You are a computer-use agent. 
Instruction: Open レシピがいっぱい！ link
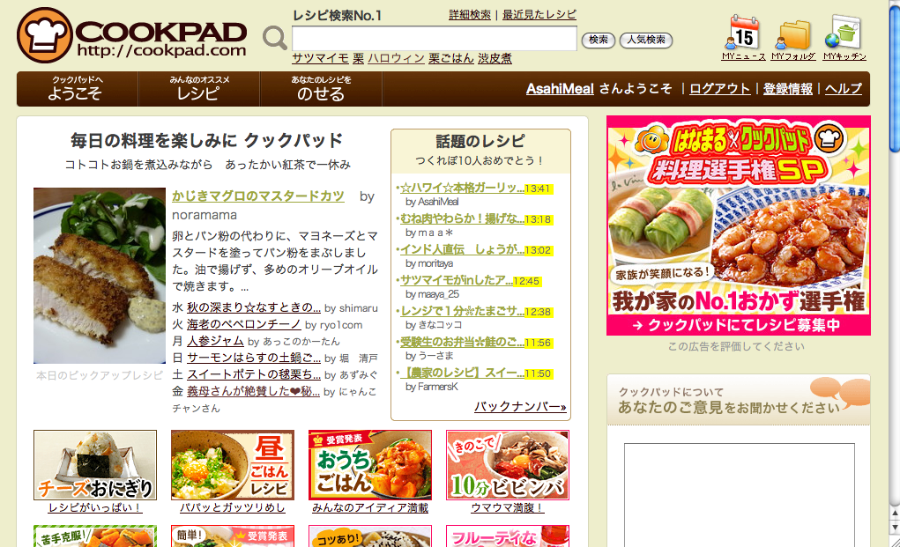pos(95,508)
